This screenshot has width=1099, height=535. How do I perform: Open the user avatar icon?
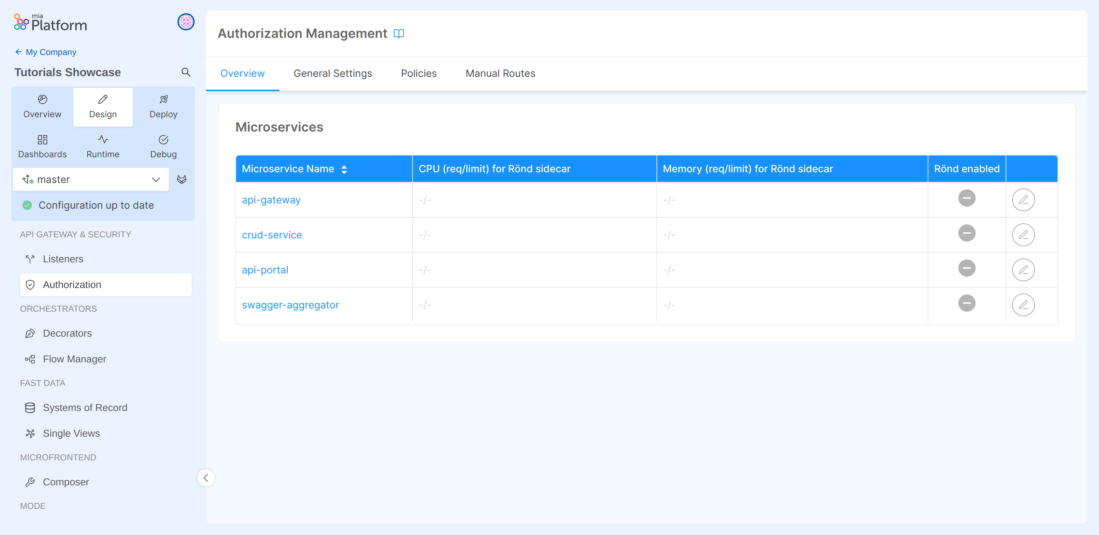[x=186, y=22]
